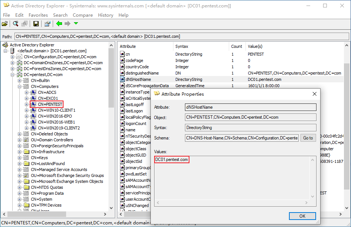Click the Path address field
Image resolution: width=351 pixels, height=227 pixels.
point(182,36)
